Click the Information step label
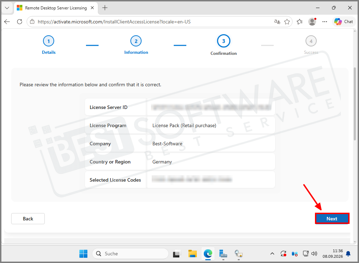Viewport: 359px width, 263px height. [x=136, y=52]
